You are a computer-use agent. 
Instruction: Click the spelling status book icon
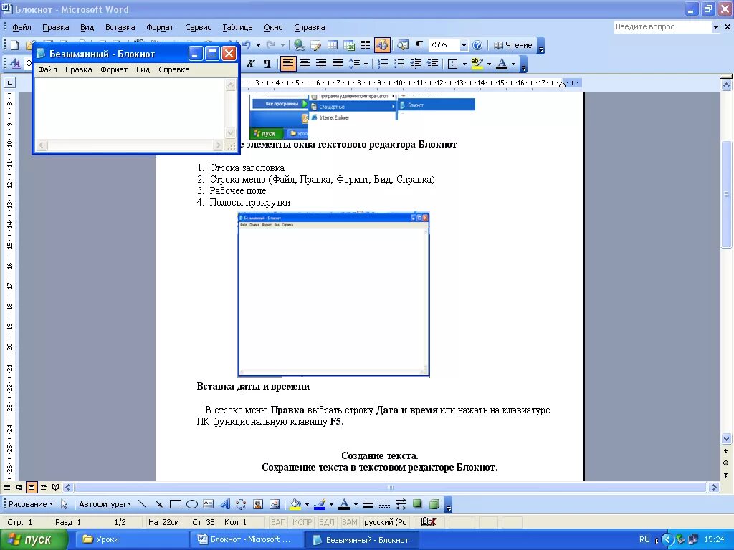pyautogui.click(x=429, y=522)
